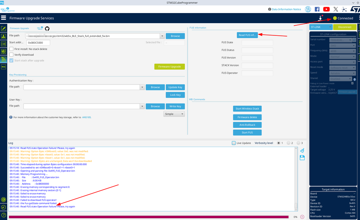
Task: Browse for the firmware file path
Action: pos(175,36)
